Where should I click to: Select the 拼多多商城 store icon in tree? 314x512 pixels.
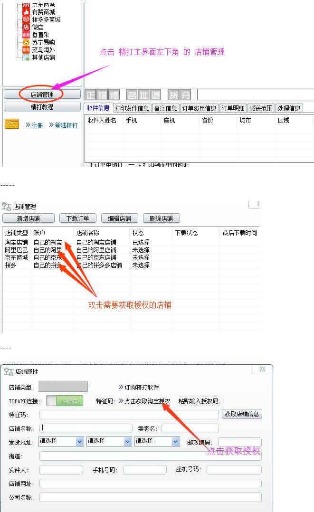[26, 19]
